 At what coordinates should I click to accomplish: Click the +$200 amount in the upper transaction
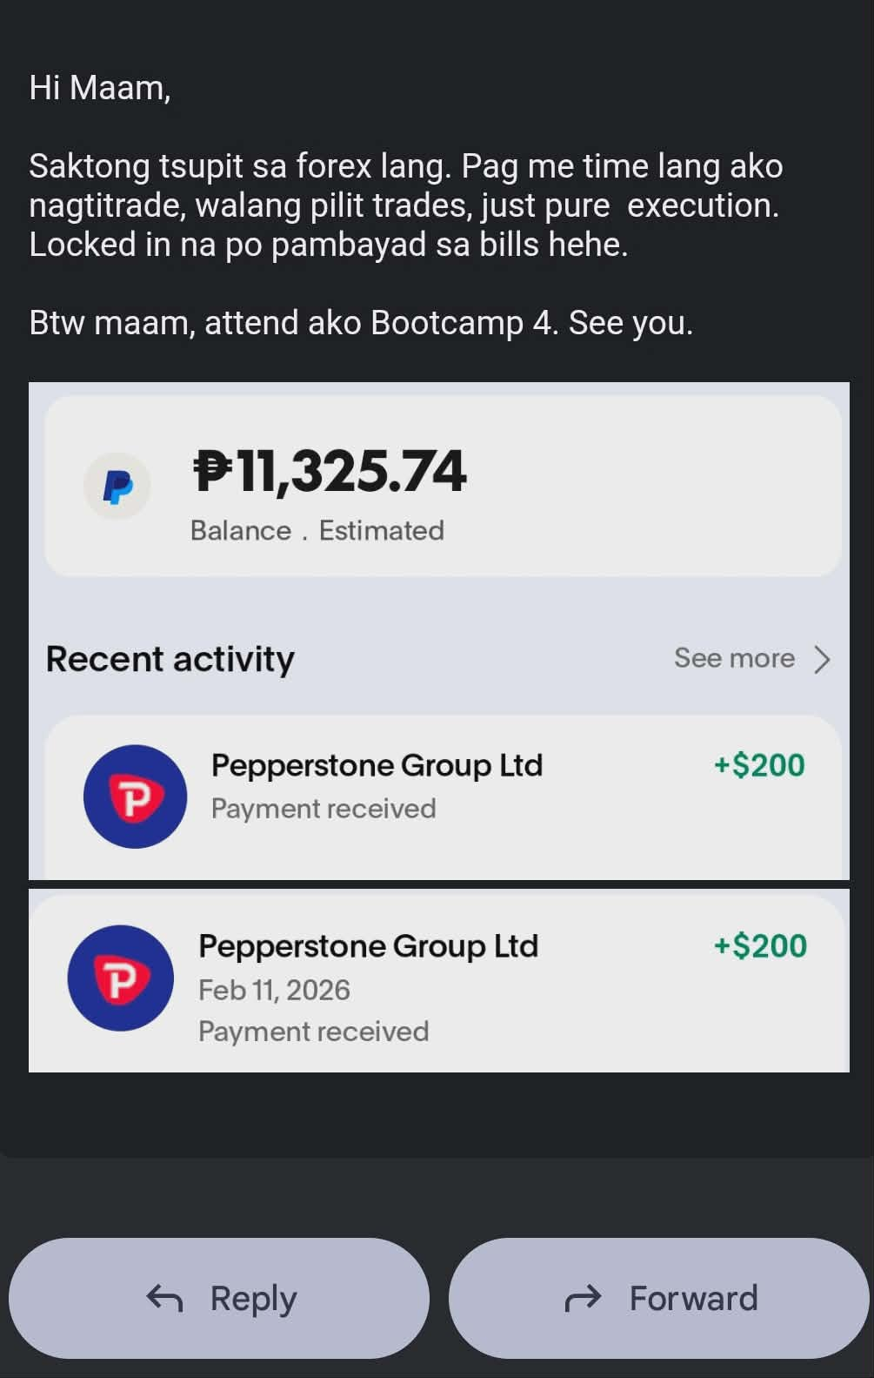759,765
